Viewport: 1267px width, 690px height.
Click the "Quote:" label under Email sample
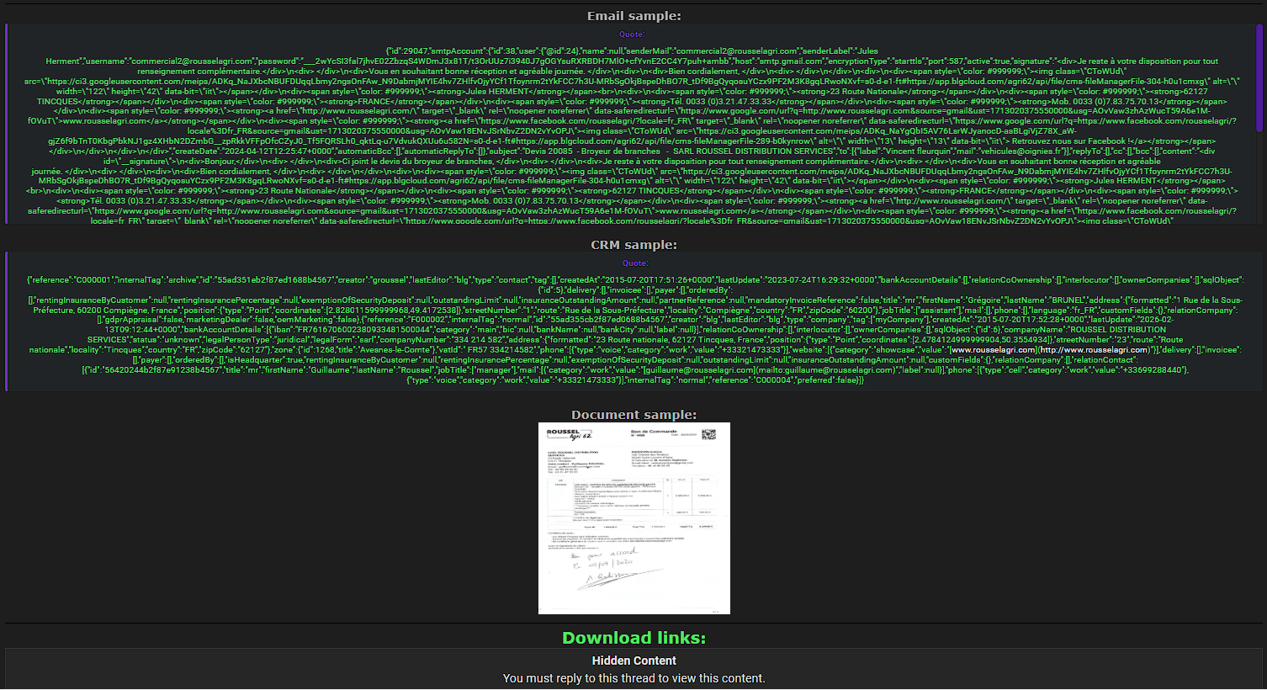click(632, 34)
